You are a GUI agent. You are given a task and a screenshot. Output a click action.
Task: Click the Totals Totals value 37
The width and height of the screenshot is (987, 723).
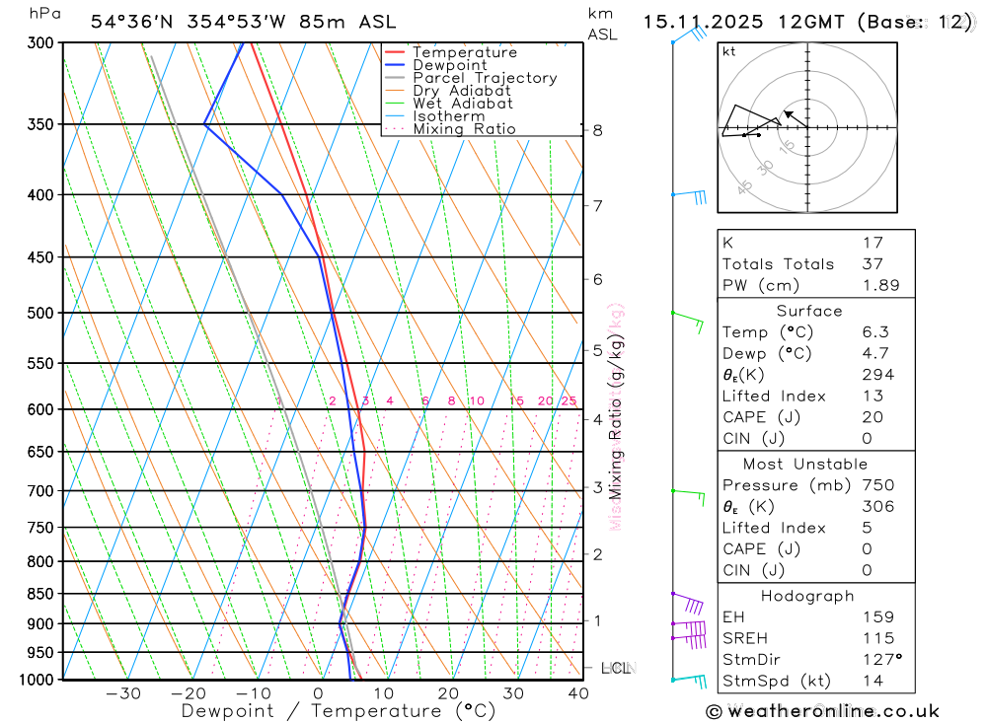(x=873, y=264)
